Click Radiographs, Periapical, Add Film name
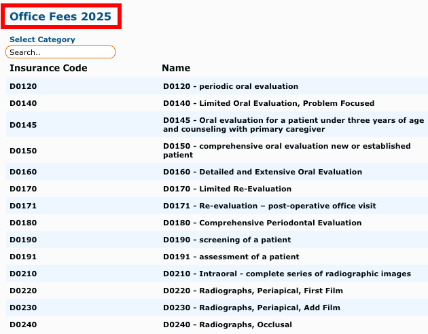 click(x=251, y=308)
